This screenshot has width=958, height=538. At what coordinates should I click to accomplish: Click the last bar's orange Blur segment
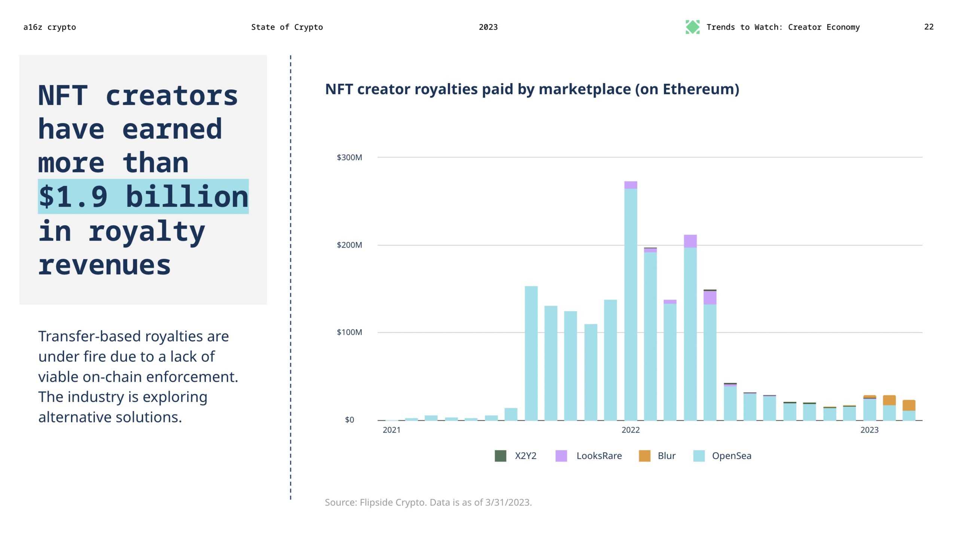pos(909,405)
